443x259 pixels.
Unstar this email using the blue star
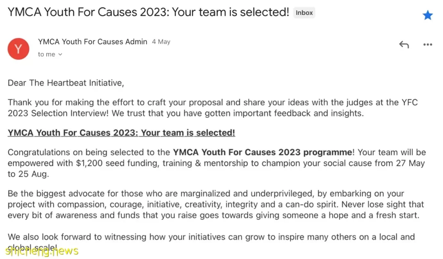(x=427, y=15)
